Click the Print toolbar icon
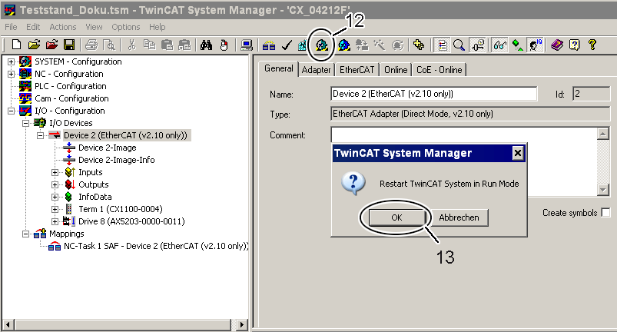 click(91, 45)
